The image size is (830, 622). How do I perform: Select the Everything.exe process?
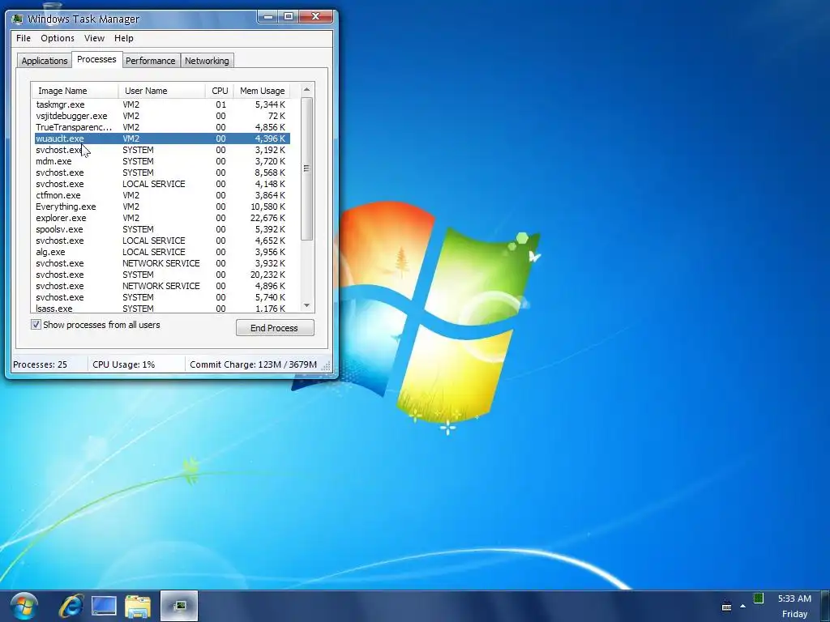tap(162, 207)
